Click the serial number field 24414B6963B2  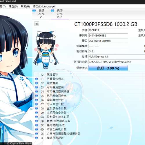click(x=108, y=36)
